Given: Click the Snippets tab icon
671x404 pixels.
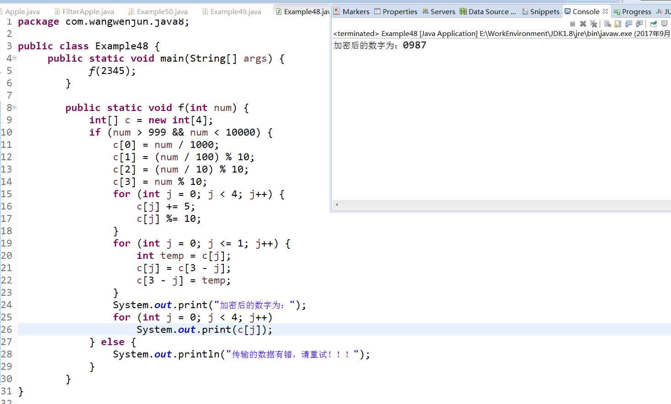Looking at the screenshot, I should [525, 11].
